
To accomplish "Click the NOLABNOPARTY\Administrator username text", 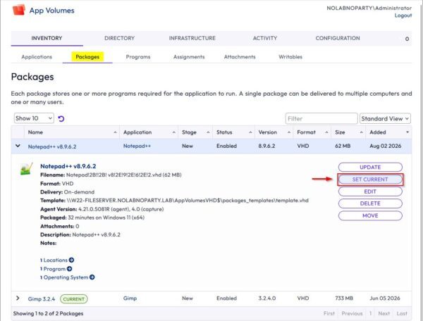I will pyautogui.click(x=369, y=8).
